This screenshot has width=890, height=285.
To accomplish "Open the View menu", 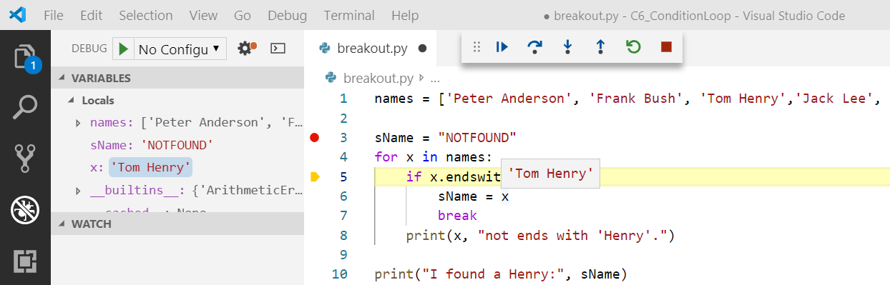I will point(204,15).
